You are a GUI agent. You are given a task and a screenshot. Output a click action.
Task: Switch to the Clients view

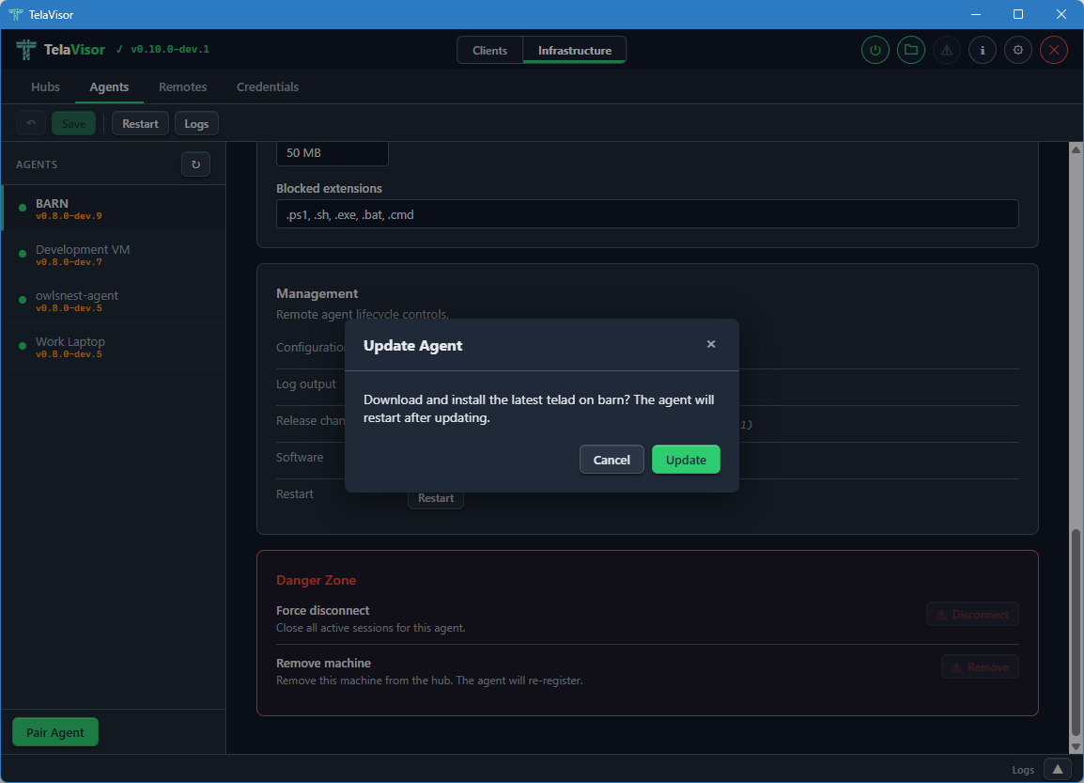(x=490, y=49)
